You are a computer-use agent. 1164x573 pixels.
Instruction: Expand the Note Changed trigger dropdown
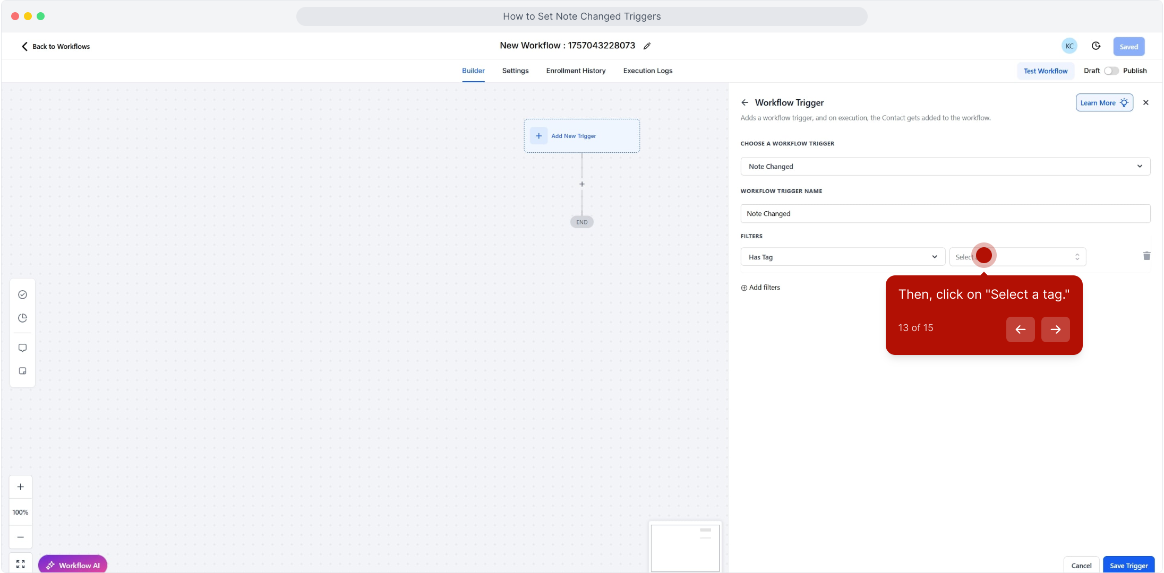click(945, 167)
